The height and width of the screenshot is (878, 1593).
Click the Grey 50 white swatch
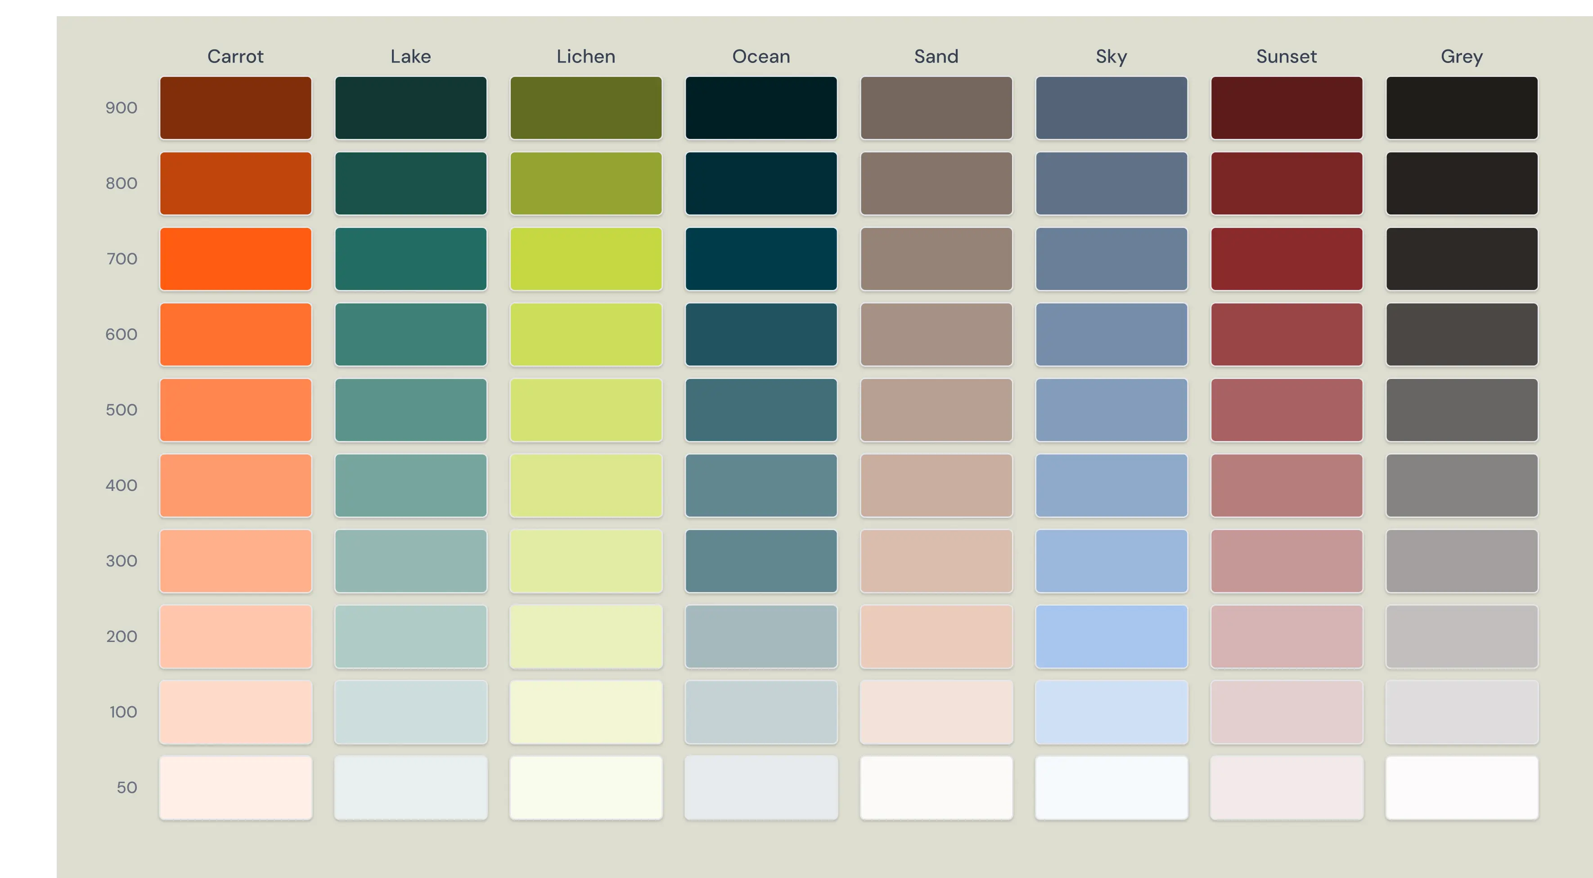[1461, 787]
